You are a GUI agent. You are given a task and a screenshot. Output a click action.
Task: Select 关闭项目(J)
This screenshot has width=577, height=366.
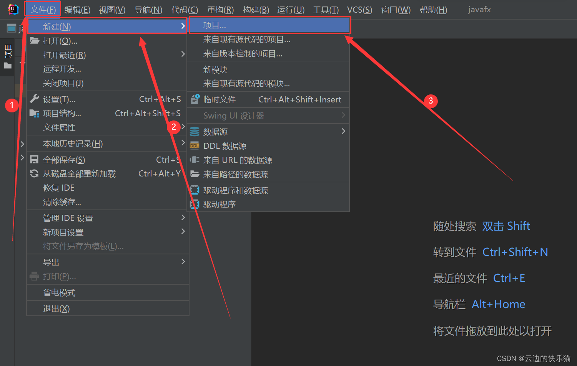coord(108,83)
